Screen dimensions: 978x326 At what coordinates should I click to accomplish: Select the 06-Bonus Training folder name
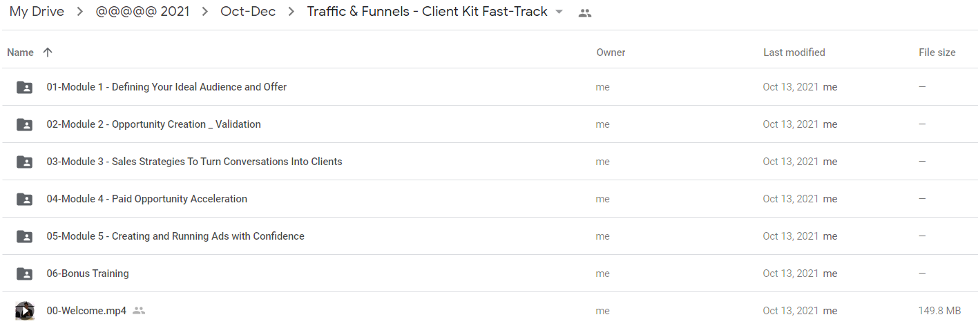point(88,274)
